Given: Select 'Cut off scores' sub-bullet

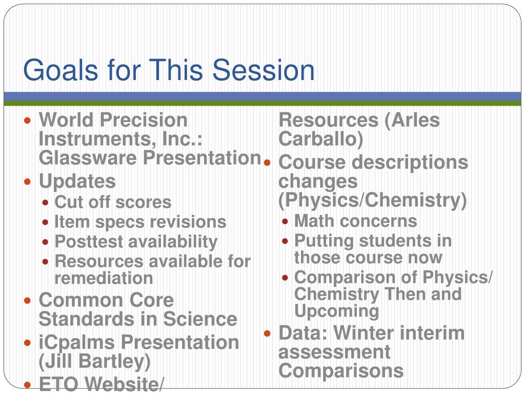Looking at the screenshot, I should pyautogui.click(x=113, y=202).
